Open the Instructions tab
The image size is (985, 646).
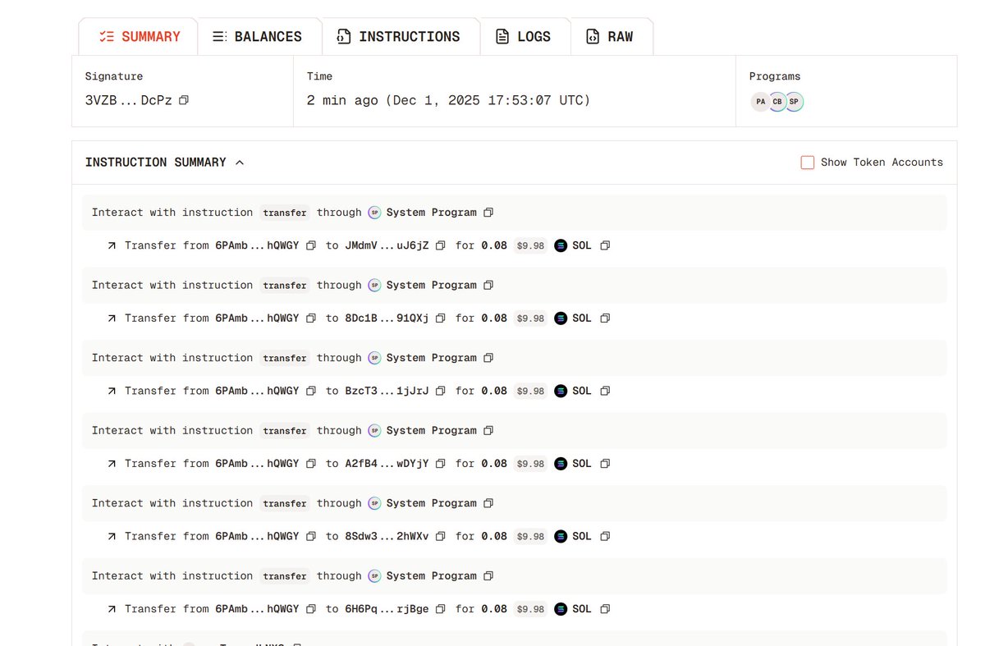(x=398, y=37)
